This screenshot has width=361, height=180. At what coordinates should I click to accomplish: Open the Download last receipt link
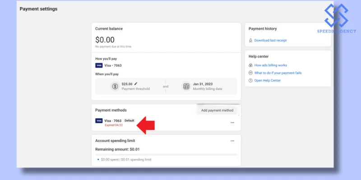pos(270,40)
